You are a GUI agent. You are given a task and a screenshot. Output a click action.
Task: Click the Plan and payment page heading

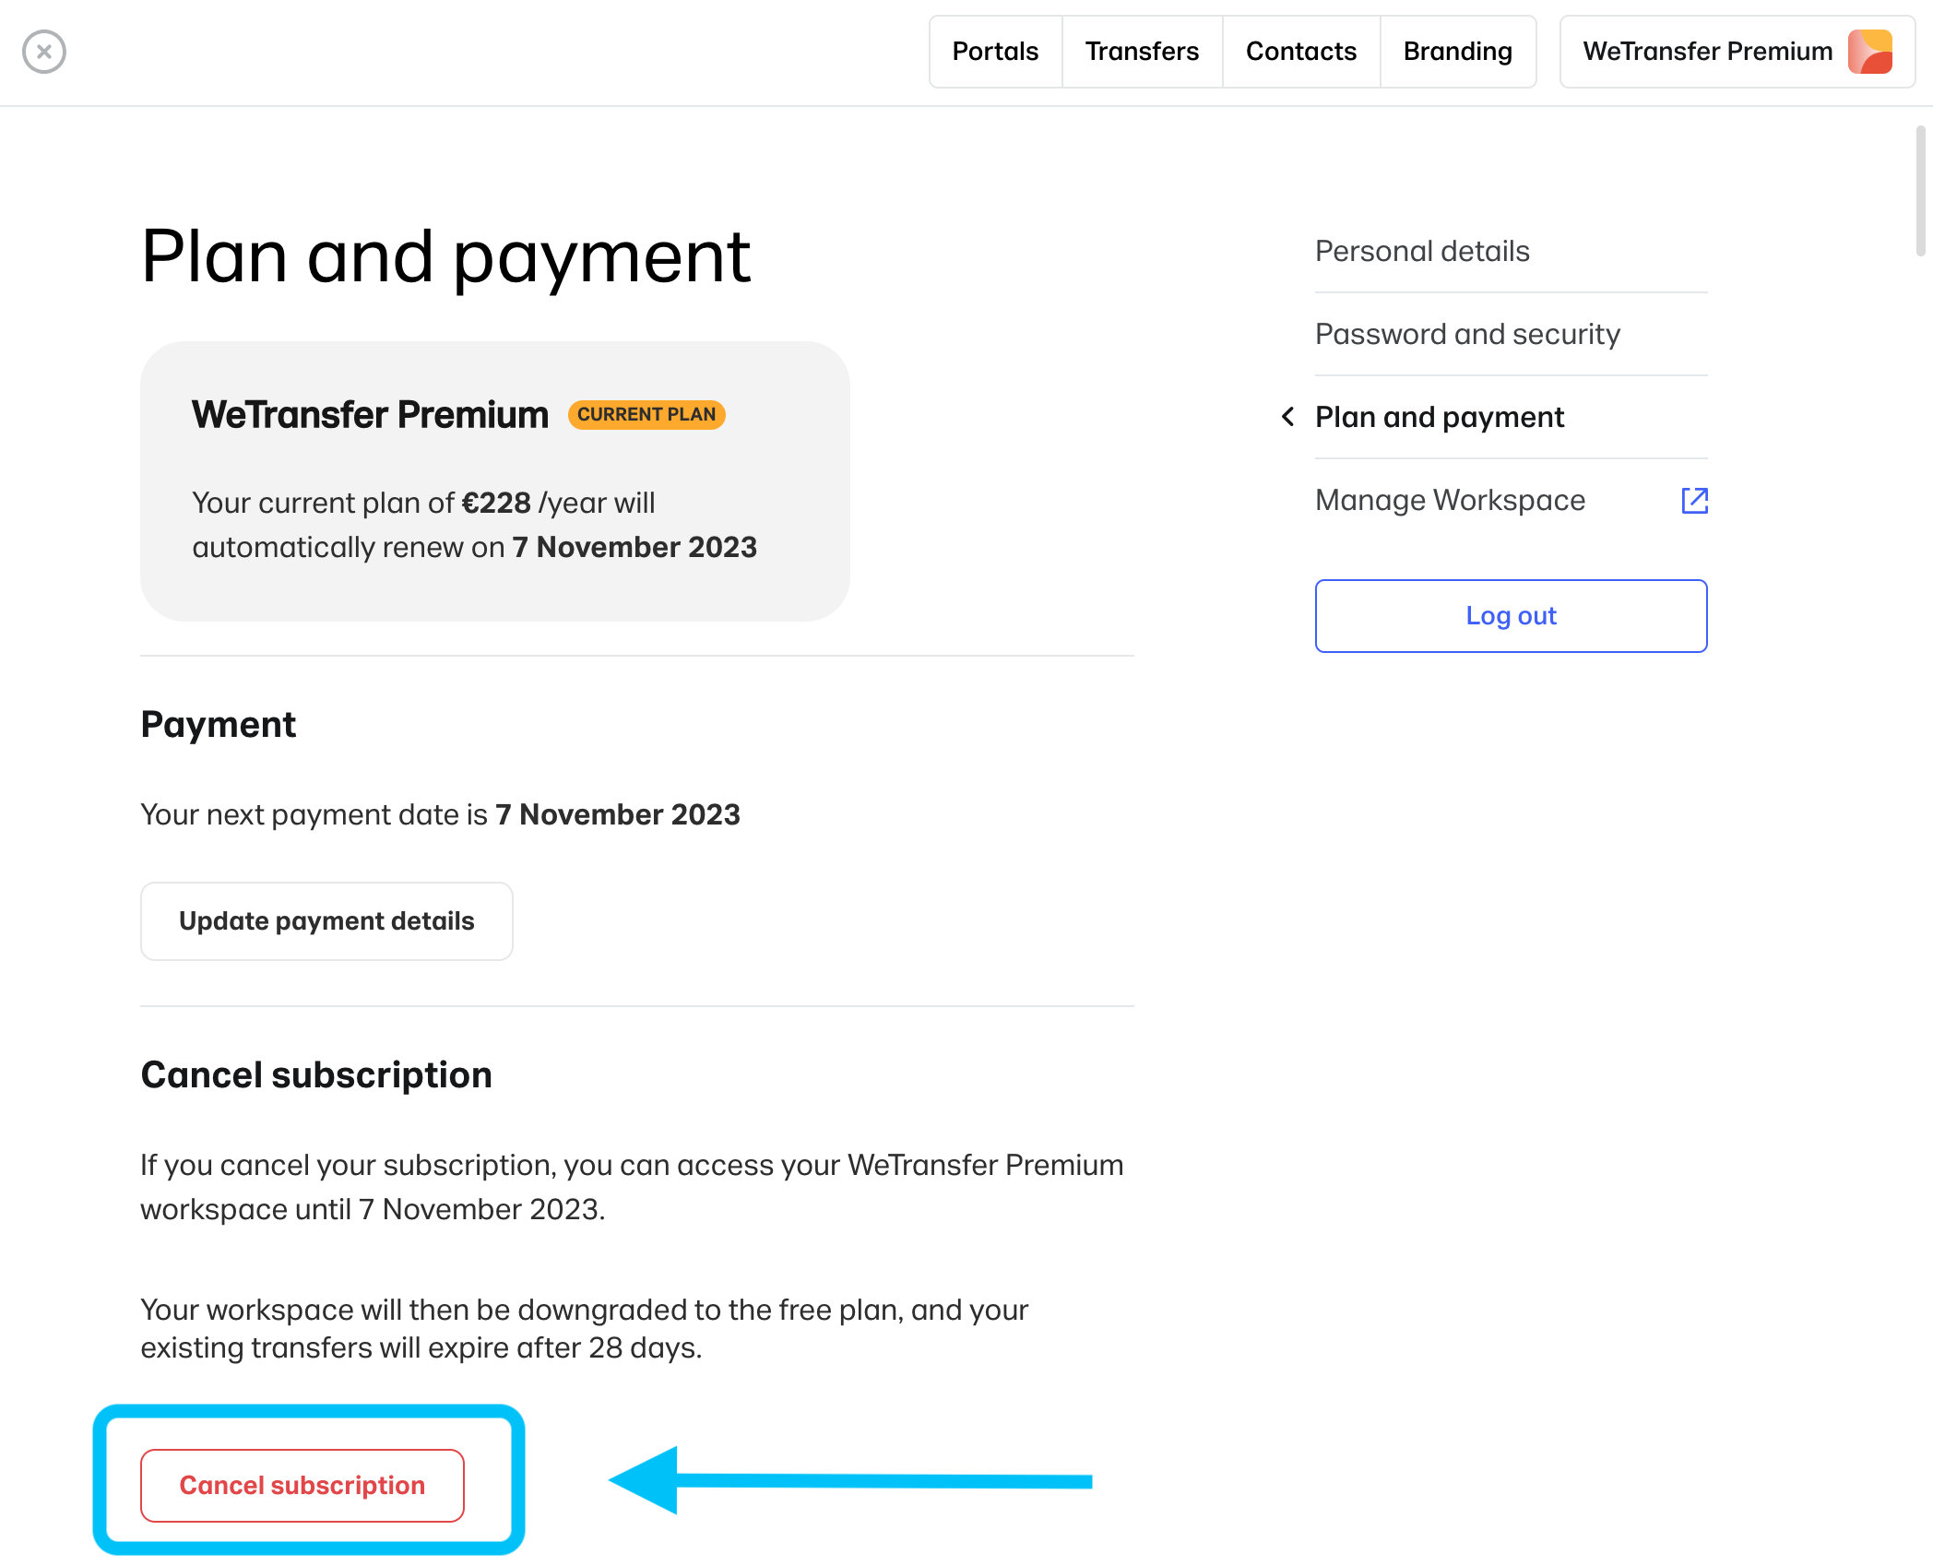445,256
